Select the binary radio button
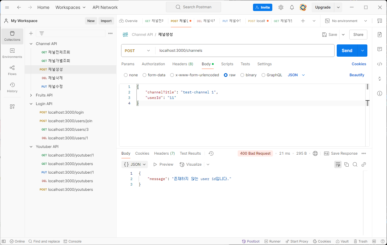Image resolution: width=387 pixels, height=245 pixels. coord(242,75)
